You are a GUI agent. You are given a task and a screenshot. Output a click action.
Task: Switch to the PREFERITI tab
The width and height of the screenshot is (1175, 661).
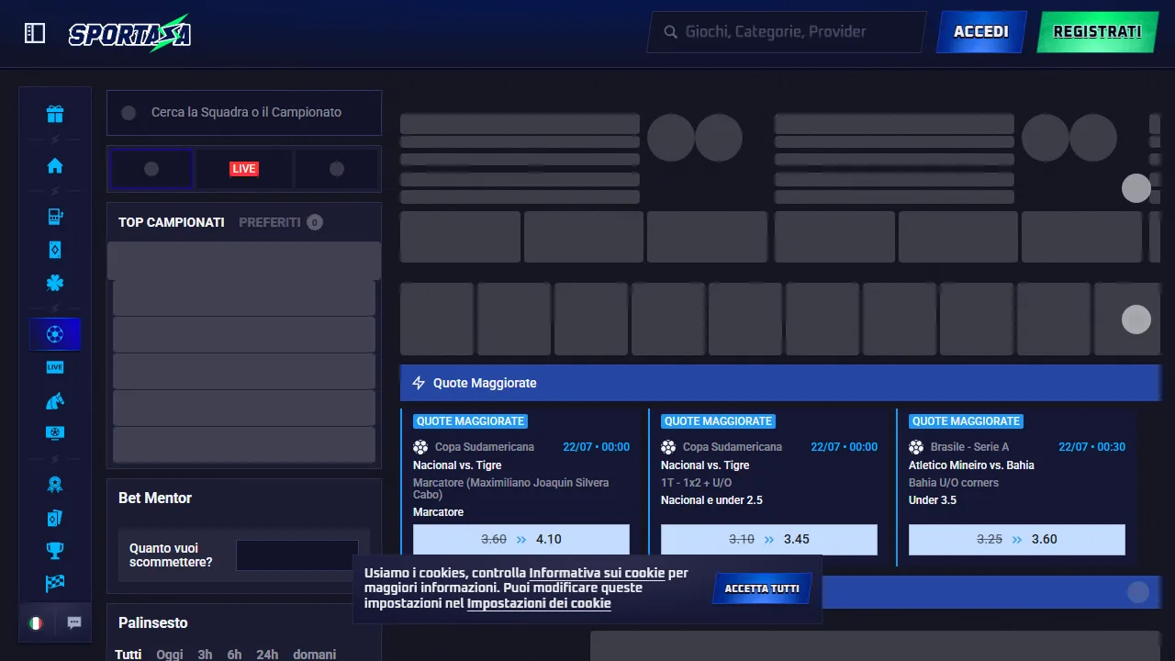tap(270, 222)
